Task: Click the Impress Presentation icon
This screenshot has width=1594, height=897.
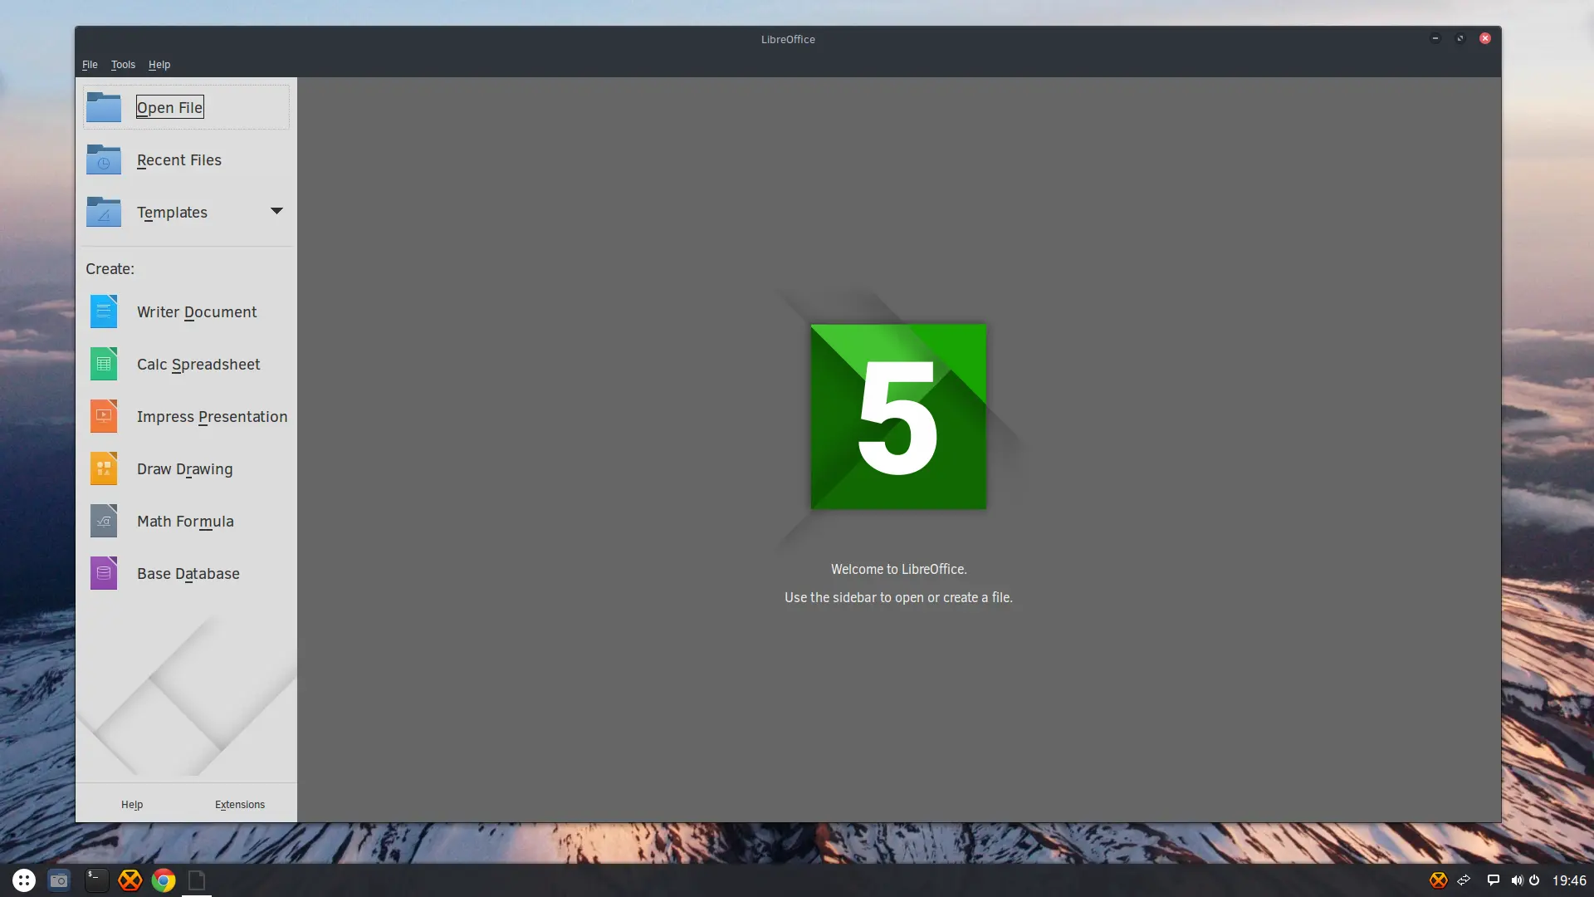Action: (x=104, y=417)
